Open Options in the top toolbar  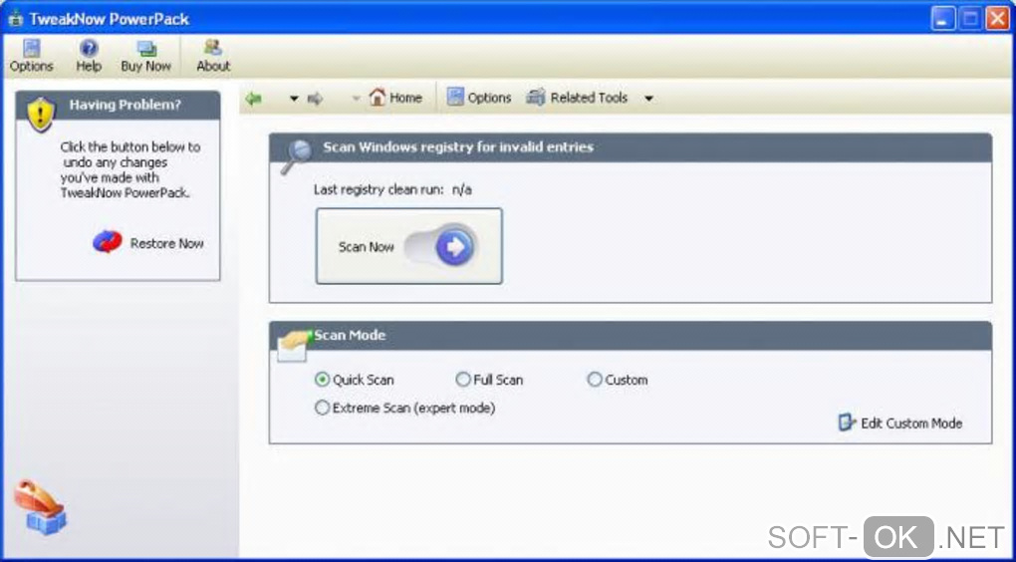(x=31, y=56)
